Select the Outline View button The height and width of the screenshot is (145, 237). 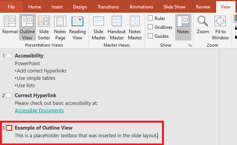[27, 27]
